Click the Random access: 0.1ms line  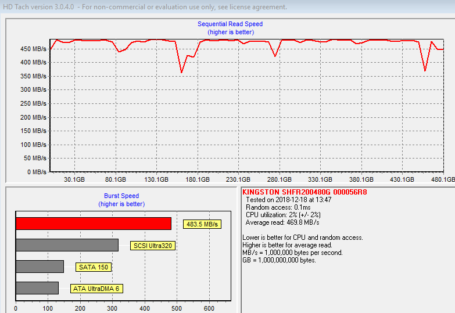click(278, 207)
